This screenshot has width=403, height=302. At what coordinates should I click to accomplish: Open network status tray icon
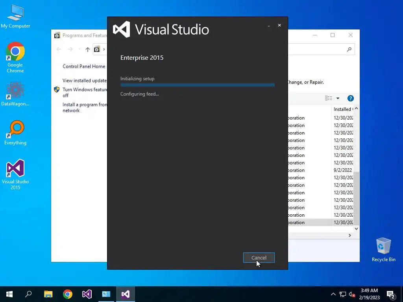pos(343,294)
